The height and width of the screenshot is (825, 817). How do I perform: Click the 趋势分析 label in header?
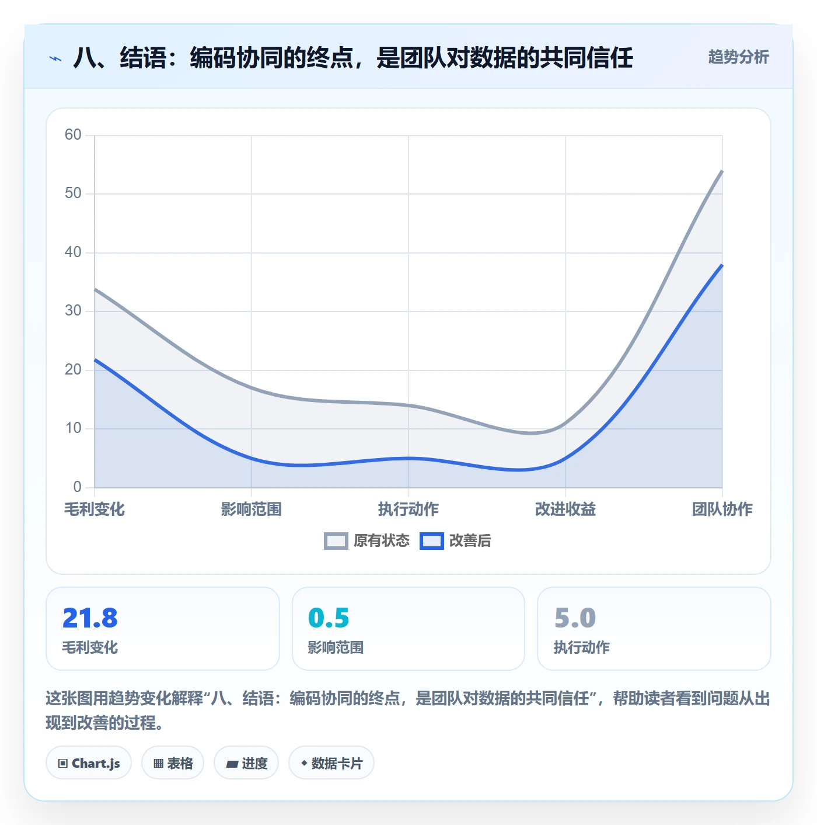point(738,57)
